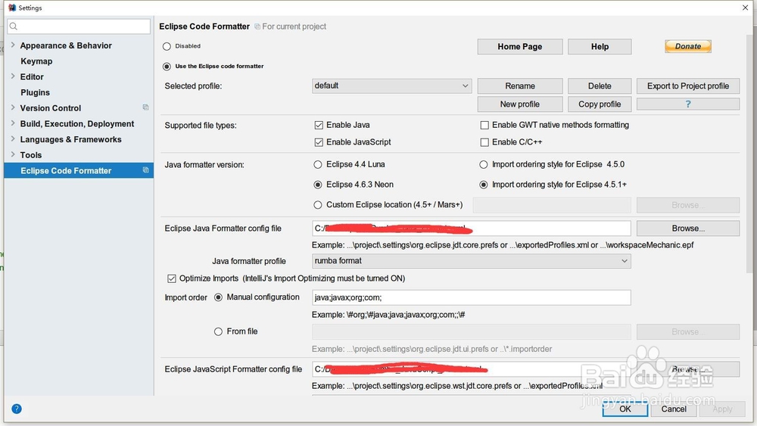757x426 pixels.
Task: Select Eclipse 4.4 Luna formatter version
Action: (318, 164)
